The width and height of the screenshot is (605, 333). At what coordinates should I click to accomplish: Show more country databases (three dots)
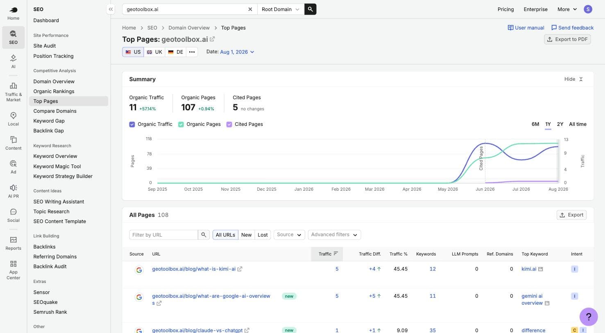click(x=192, y=52)
